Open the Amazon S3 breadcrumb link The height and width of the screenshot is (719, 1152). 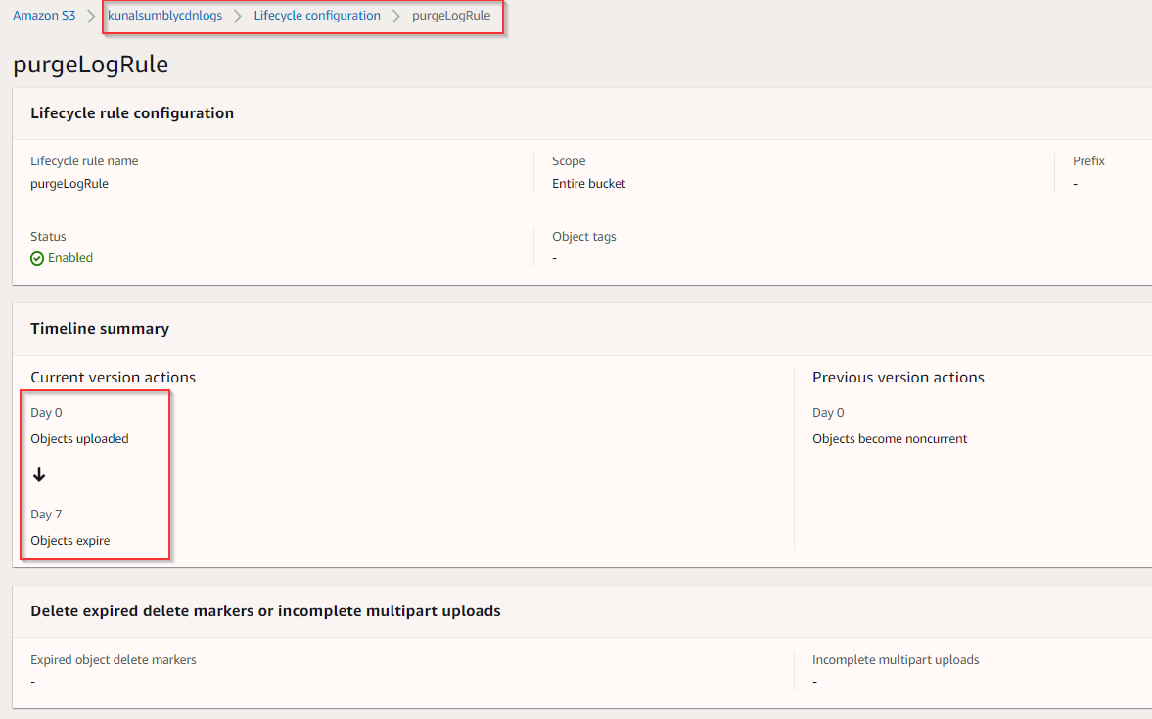44,15
